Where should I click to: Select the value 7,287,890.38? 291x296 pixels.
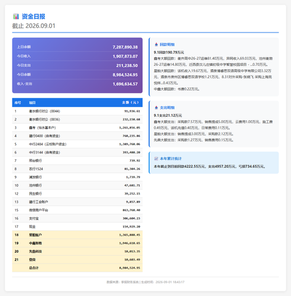click(125, 47)
